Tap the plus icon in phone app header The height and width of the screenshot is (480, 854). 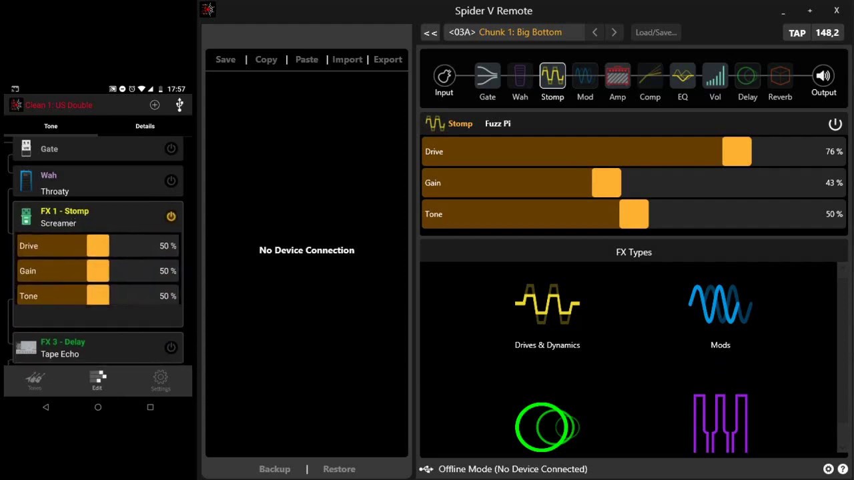click(155, 105)
